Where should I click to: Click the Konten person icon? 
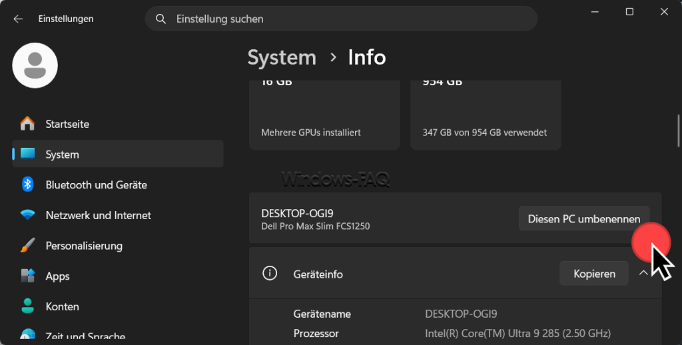click(27, 306)
